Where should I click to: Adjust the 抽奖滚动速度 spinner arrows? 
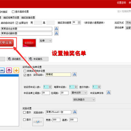point(79,23)
